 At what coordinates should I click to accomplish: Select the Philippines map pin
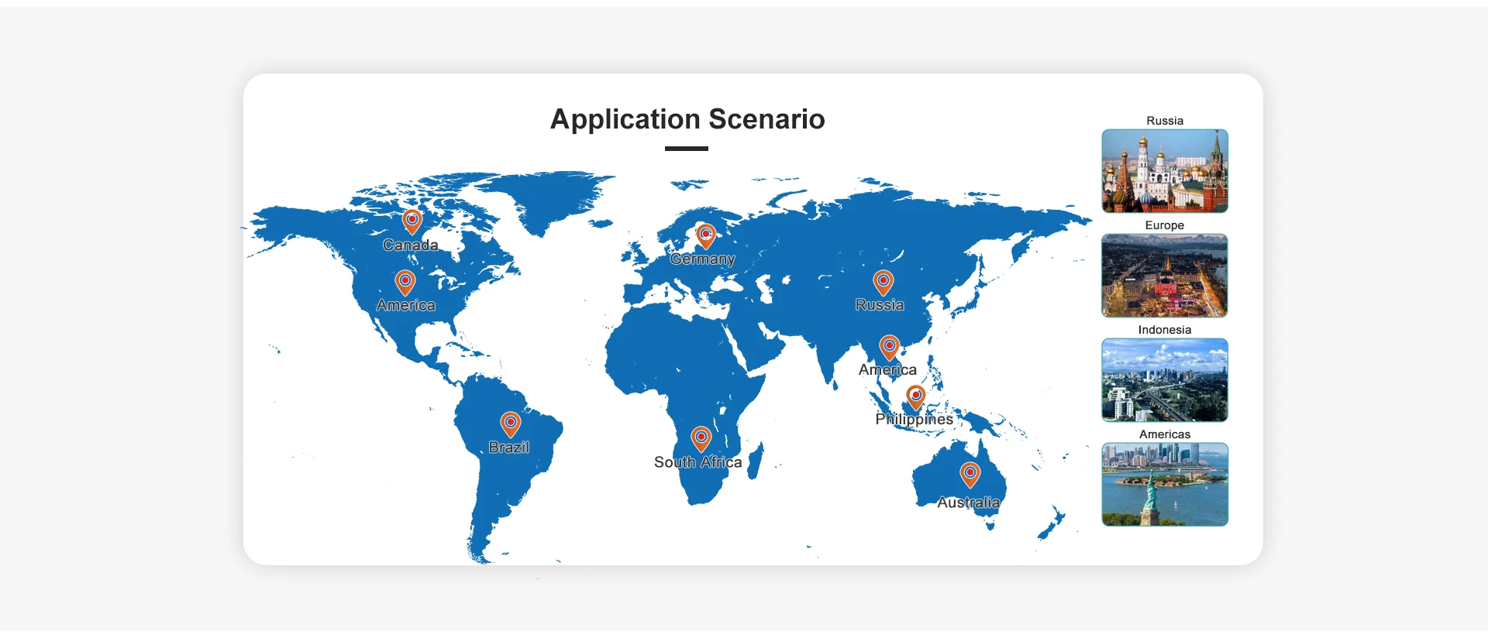click(915, 396)
